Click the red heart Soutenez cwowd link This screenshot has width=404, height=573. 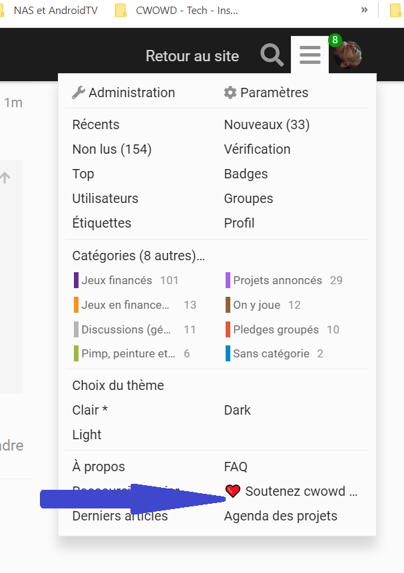click(x=292, y=492)
